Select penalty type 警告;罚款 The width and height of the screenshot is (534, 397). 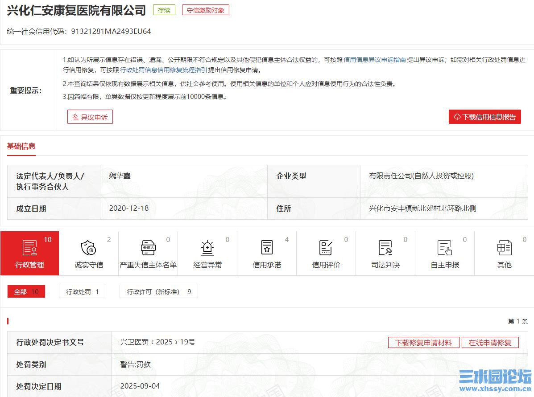pos(136,364)
